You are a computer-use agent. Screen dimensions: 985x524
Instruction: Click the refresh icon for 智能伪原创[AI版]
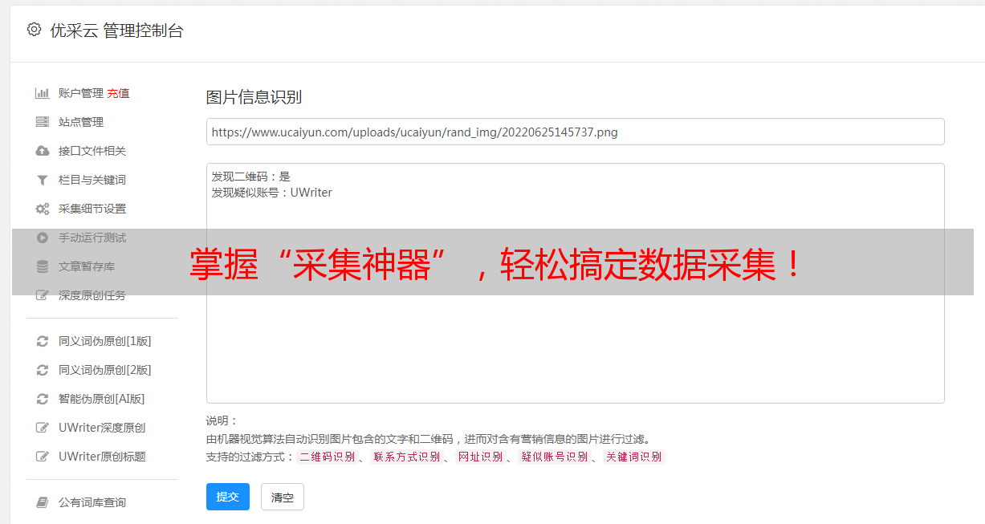point(43,399)
